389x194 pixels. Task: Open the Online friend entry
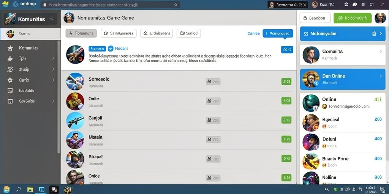343,103
